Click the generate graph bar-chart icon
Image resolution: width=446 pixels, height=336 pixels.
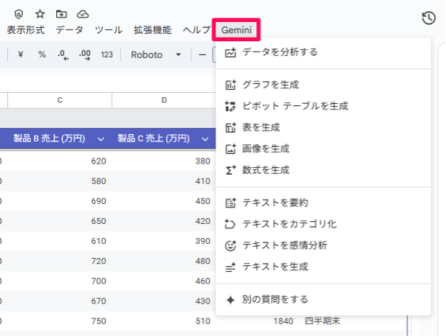(x=230, y=85)
